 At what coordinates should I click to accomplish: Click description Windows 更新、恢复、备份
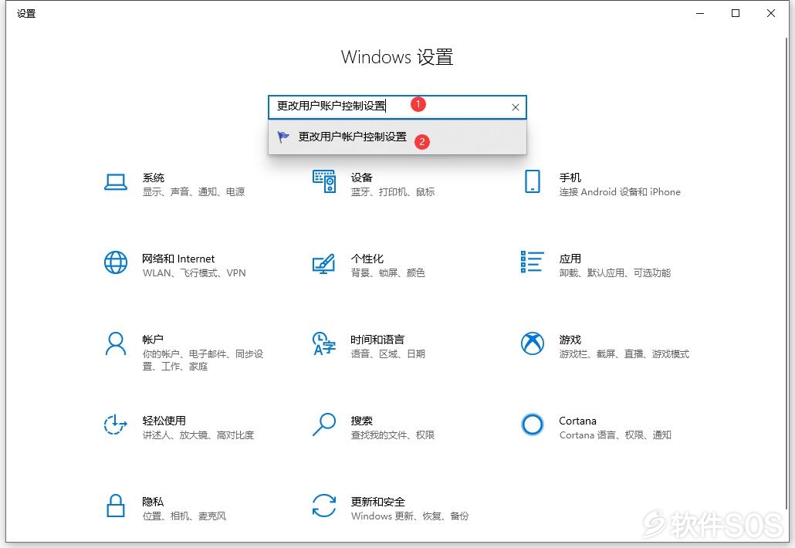click(410, 516)
